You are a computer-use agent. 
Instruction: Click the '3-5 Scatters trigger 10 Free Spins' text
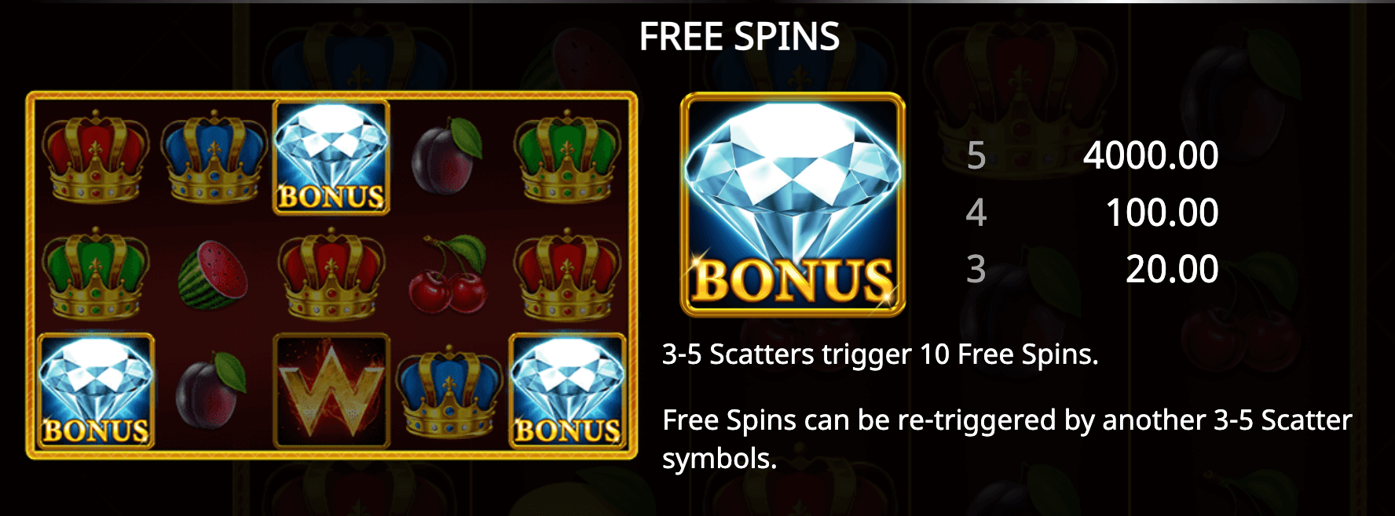tap(880, 354)
